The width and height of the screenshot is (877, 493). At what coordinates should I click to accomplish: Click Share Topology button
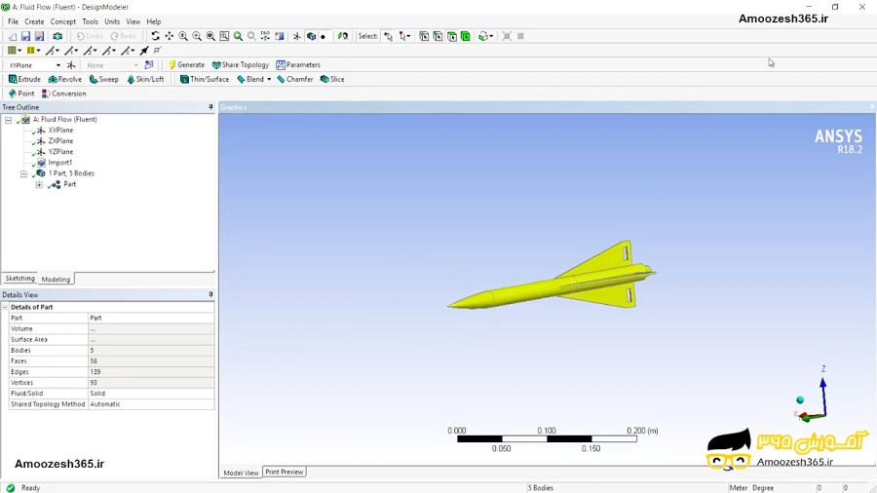point(241,65)
